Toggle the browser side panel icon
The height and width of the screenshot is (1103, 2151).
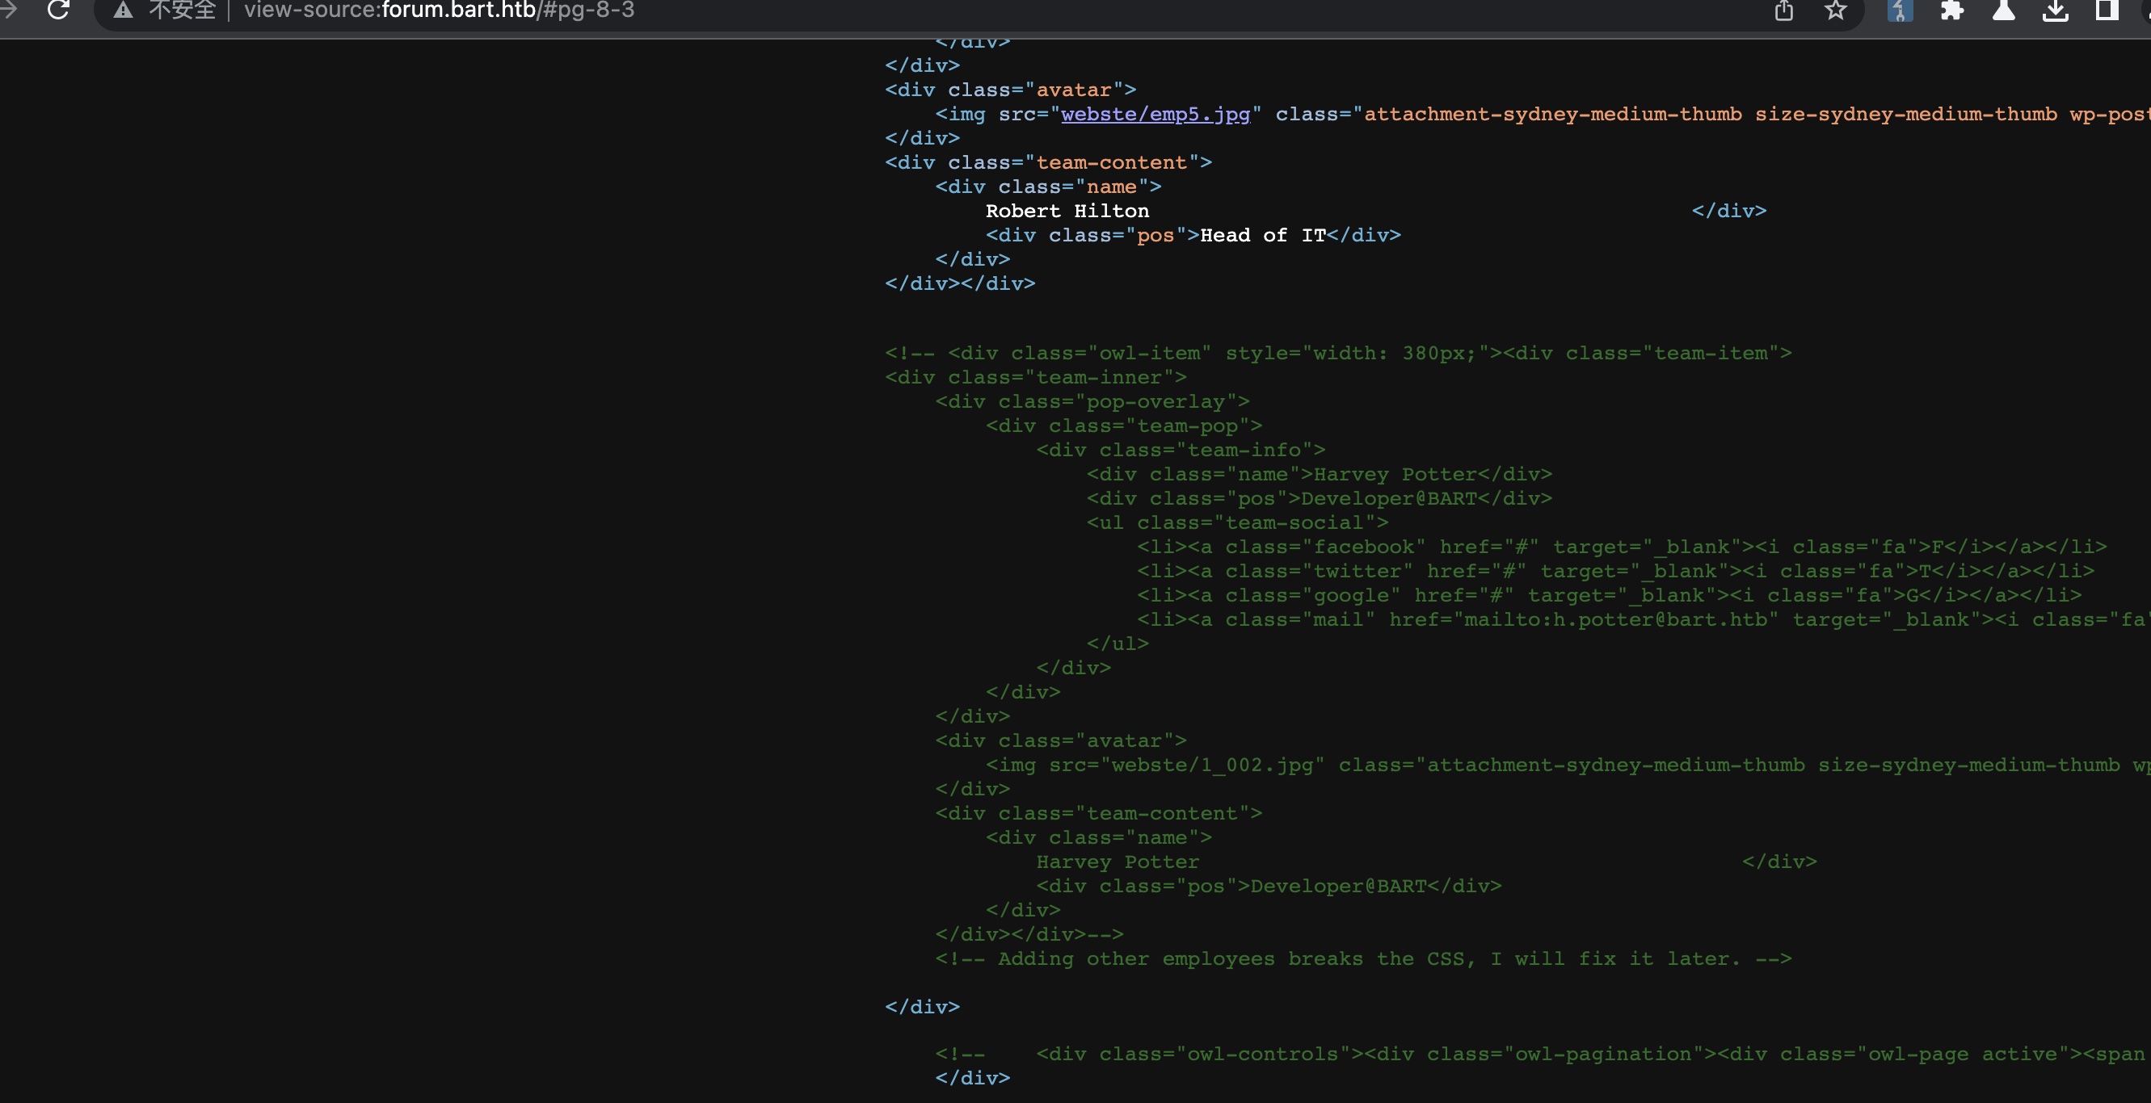[x=2107, y=10]
